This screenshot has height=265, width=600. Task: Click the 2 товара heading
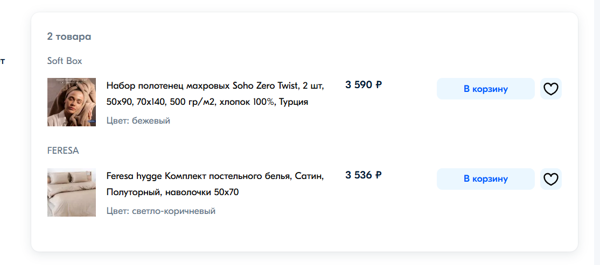[69, 37]
